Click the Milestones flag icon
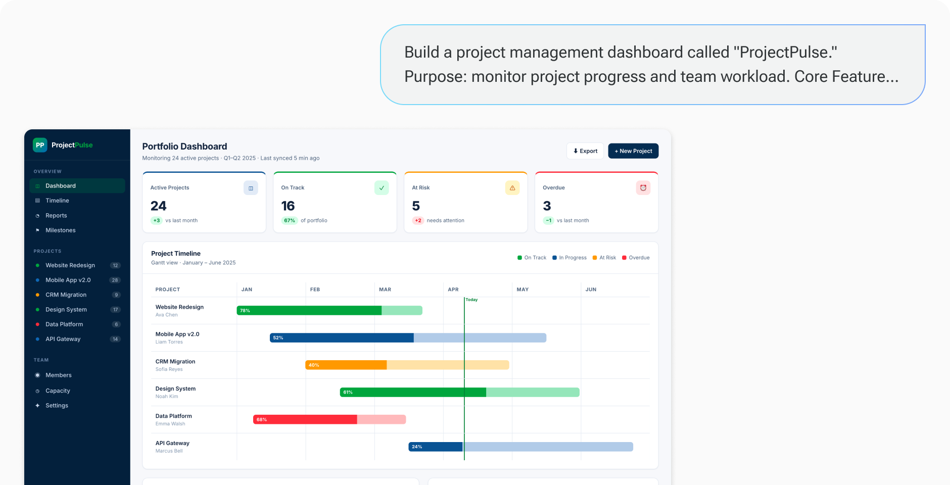 point(37,230)
